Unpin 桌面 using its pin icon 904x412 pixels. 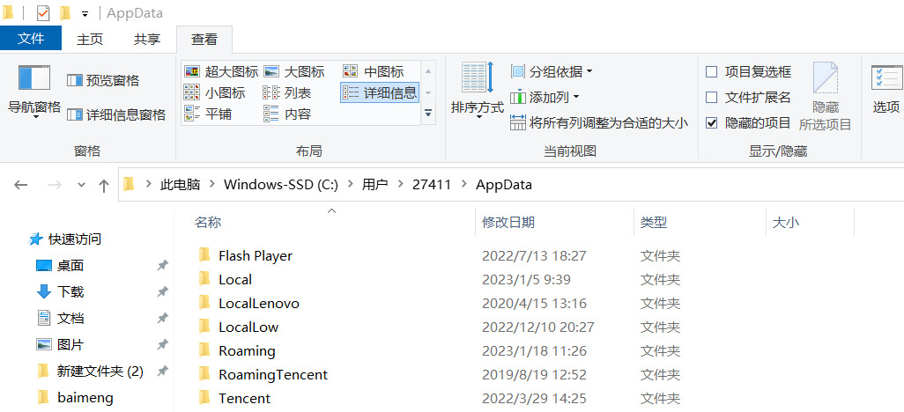coord(163,266)
